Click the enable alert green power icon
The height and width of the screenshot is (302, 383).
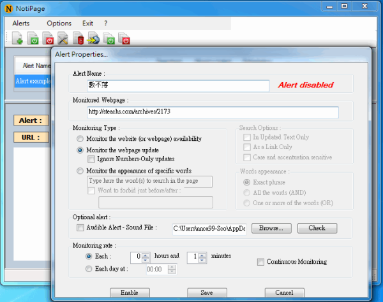pos(33,38)
